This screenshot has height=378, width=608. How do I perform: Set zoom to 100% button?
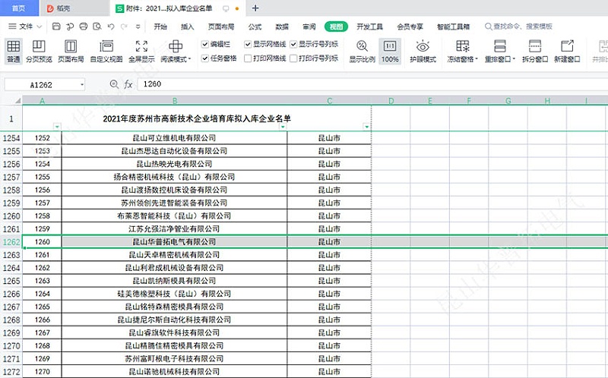(x=390, y=51)
